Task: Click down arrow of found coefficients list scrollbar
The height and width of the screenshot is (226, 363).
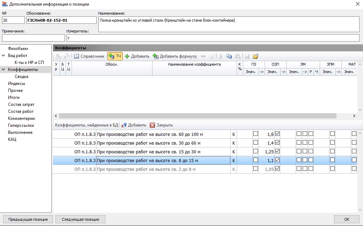Action: (x=360, y=210)
